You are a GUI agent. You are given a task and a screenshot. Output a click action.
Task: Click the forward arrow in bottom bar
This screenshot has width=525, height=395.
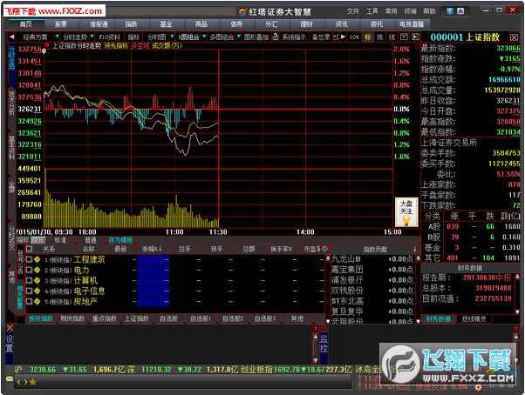pyautogui.click(x=25, y=382)
